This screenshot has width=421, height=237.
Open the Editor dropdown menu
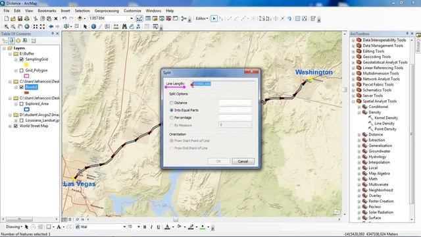(202, 18)
